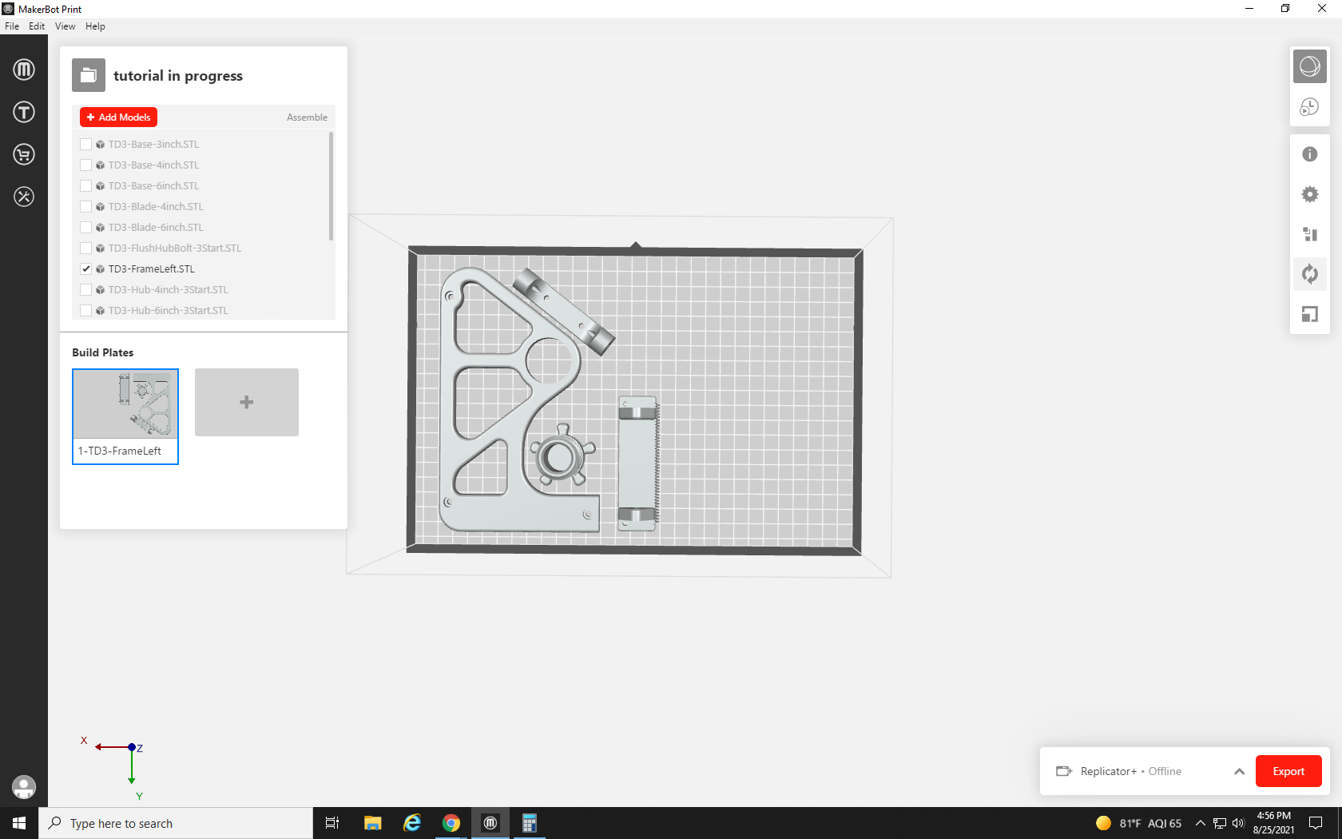This screenshot has height=839, width=1342.
Task: Check the TD3-Base-3inch.STL checkbox
Action: tap(85, 145)
